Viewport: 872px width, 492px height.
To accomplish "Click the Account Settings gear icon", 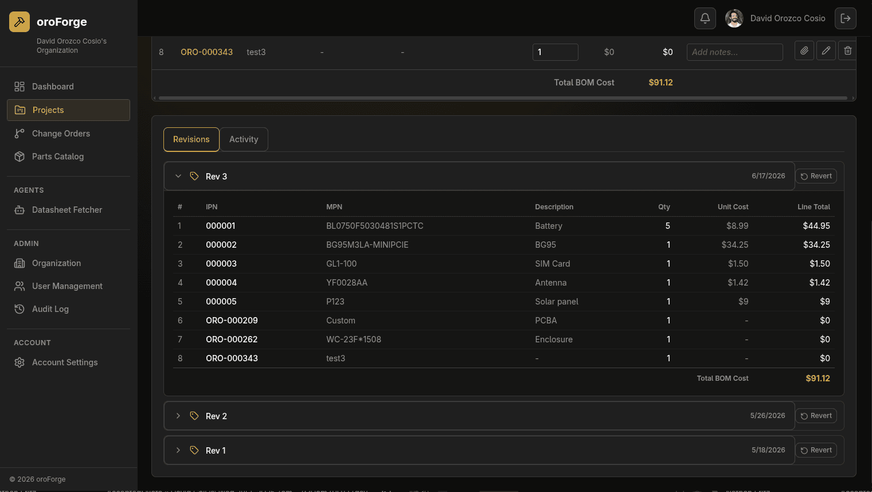I will [x=19, y=362].
